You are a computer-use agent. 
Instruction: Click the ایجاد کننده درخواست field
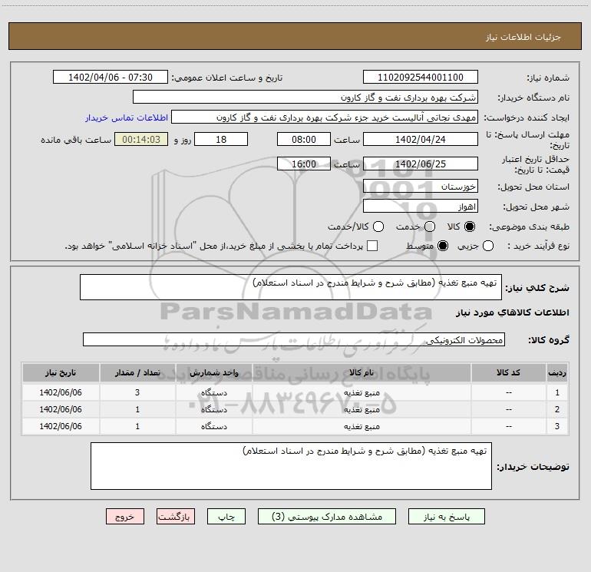(x=325, y=117)
